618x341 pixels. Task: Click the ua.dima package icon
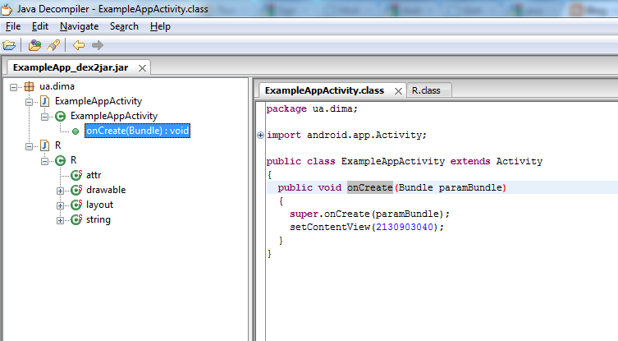click(30, 86)
